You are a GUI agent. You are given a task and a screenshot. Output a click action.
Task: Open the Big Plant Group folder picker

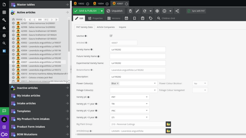(168, 124)
